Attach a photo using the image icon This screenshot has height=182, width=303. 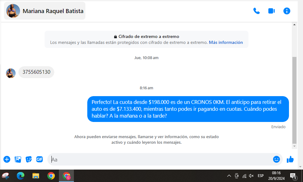(18, 159)
